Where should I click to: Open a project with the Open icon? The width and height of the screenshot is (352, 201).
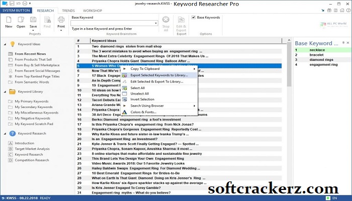[21, 20]
